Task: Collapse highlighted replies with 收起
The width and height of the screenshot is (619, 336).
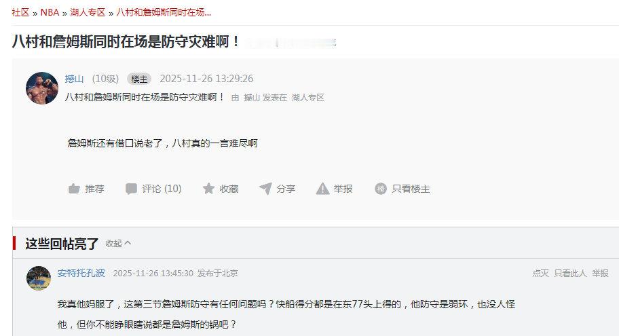Action: click(118, 243)
